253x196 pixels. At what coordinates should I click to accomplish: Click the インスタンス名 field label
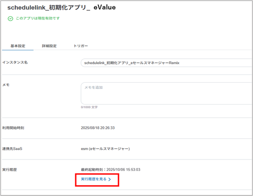[15, 63]
